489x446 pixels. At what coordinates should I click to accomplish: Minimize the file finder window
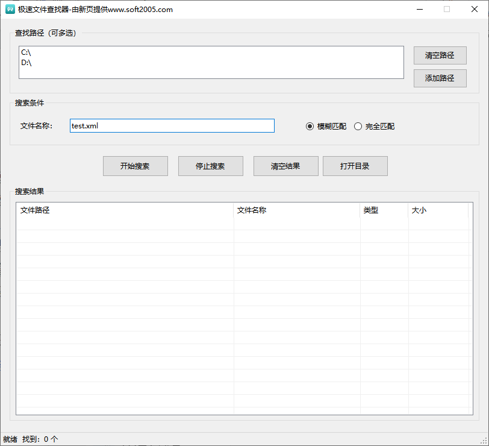tap(419, 9)
